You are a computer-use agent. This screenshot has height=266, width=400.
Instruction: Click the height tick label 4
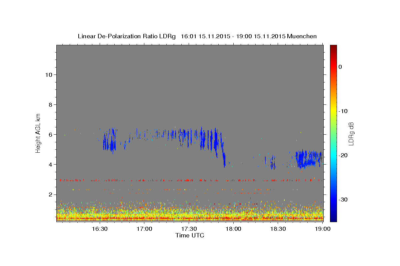point(50,165)
